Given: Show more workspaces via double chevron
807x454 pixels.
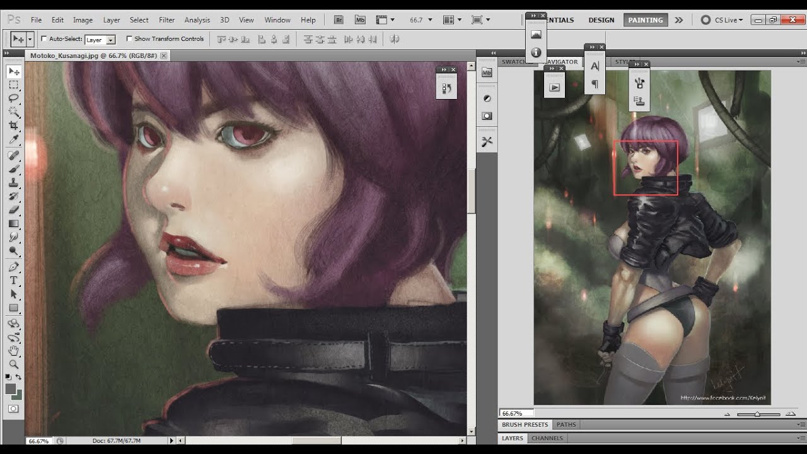Looking at the screenshot, I should point(678,20).
